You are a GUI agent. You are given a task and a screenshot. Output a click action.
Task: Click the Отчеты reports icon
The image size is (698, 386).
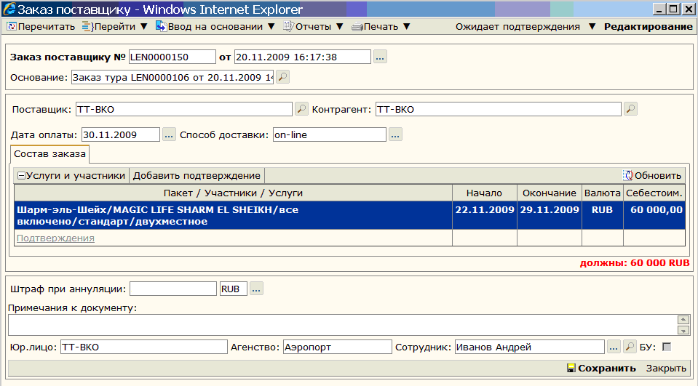click(x=288, y=26)
